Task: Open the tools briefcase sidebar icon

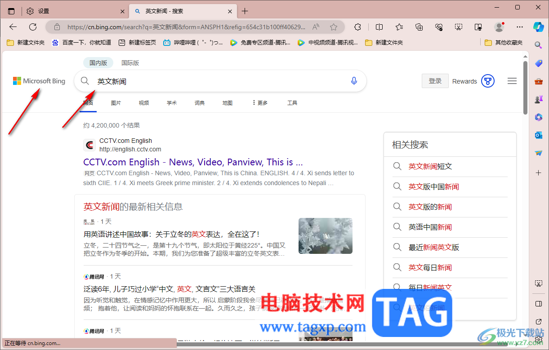Action: click(538, 81)
